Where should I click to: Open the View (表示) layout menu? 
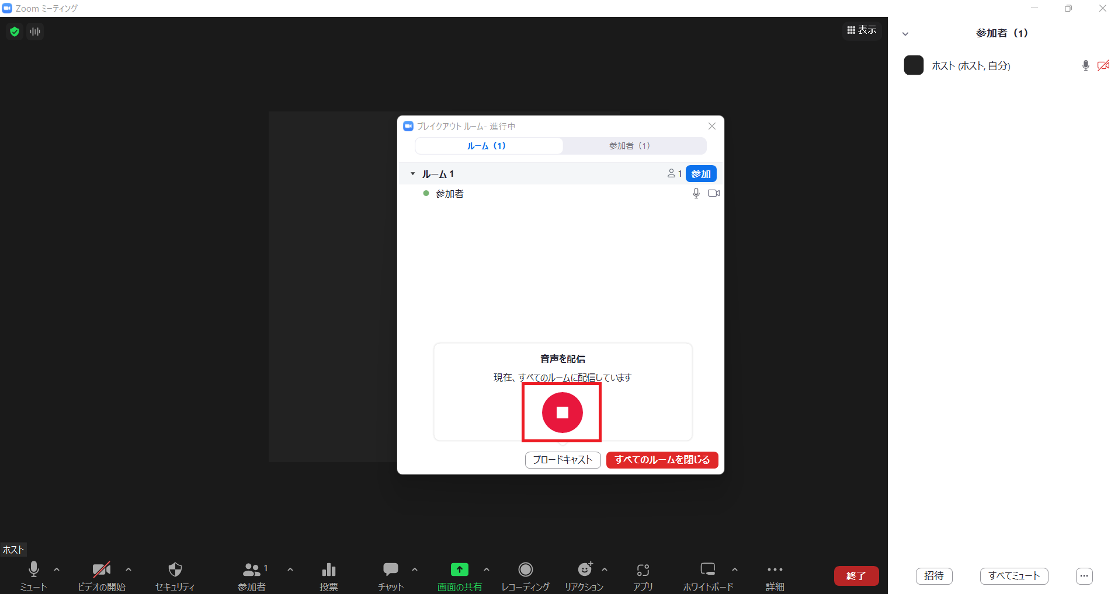[x=862, y=30]
